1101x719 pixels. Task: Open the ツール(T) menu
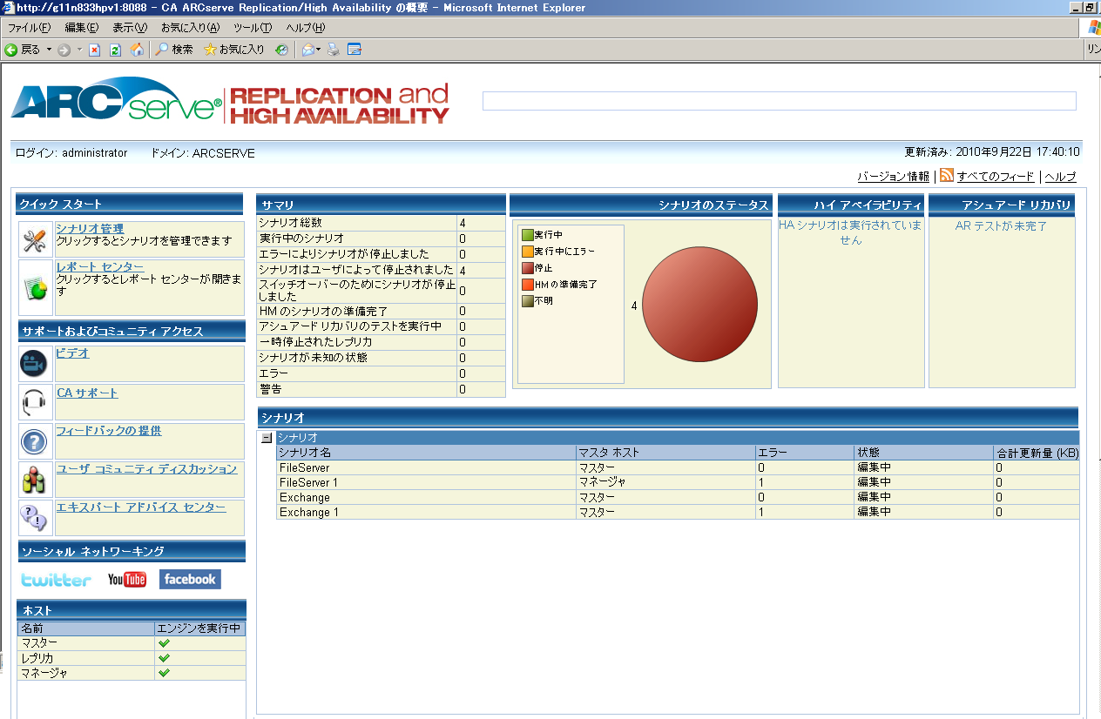pos(253,28)
